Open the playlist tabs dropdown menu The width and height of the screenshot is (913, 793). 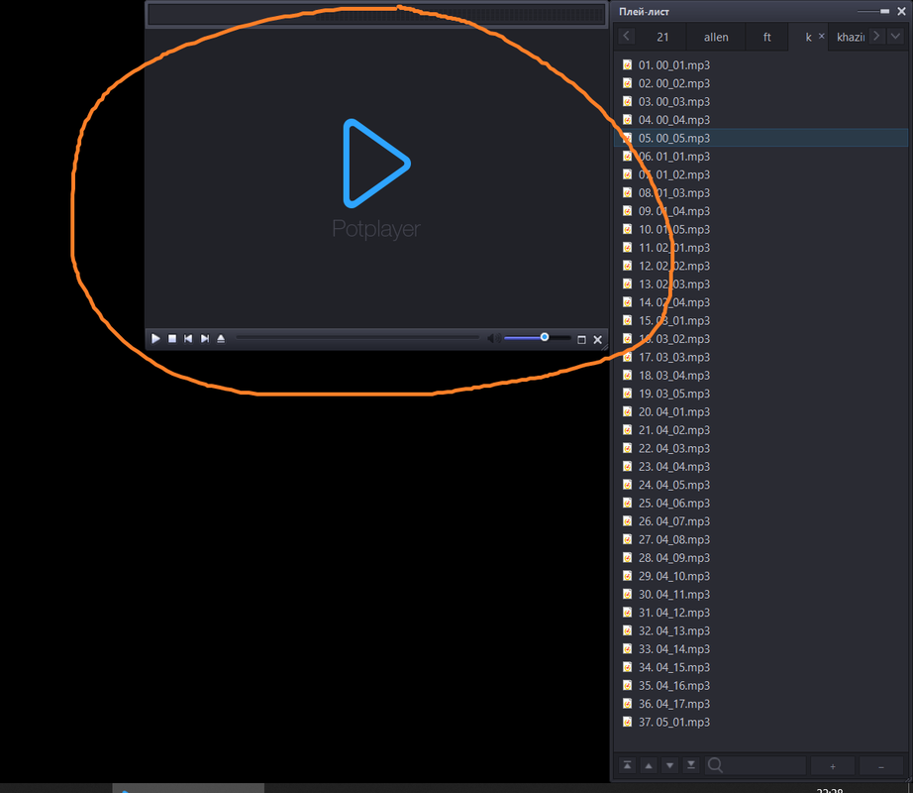tap(895, 36)
